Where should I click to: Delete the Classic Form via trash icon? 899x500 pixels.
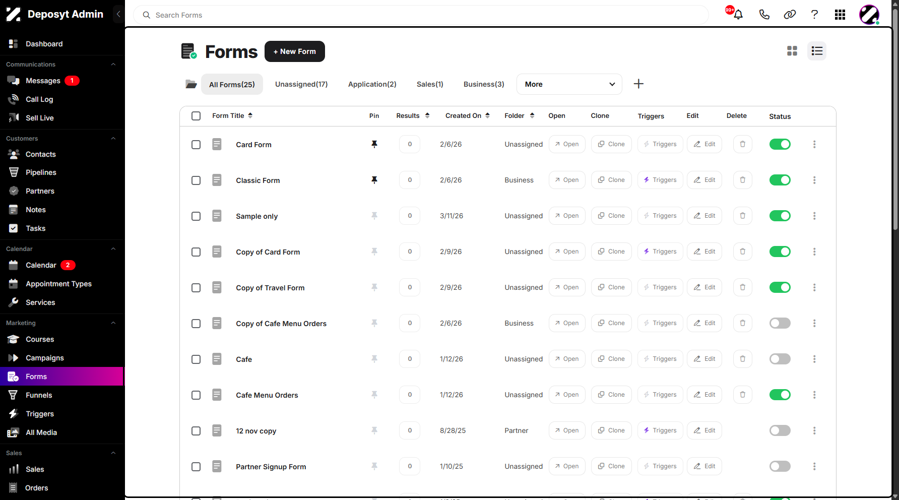pos(742,180)
